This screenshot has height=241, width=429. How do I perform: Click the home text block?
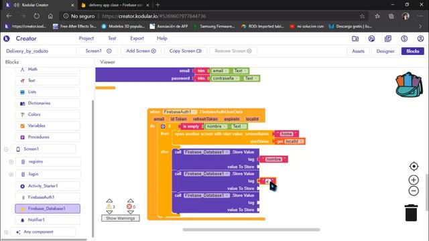pos(286,134)
